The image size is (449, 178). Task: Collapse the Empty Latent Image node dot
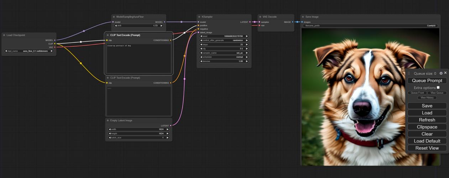(x=108, y=120)
